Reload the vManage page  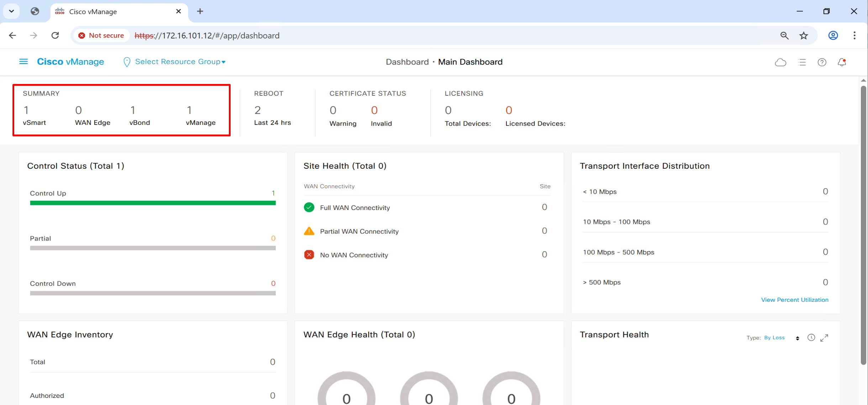tap(55, 36)
